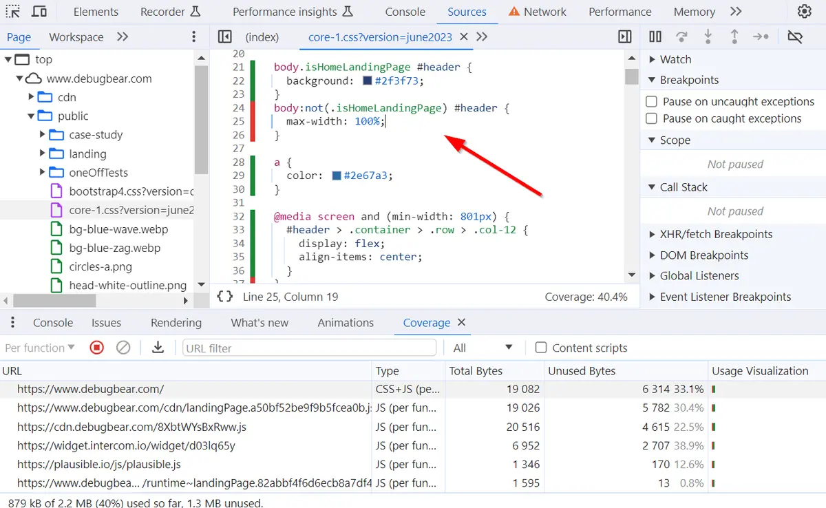The width and height of the screenshot is (826, 508).
Task: Hide the debugger sidebar icon
Action: tap(625, 37)
